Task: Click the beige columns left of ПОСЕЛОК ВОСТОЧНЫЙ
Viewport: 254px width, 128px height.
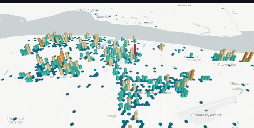Action: coord(161,47)
